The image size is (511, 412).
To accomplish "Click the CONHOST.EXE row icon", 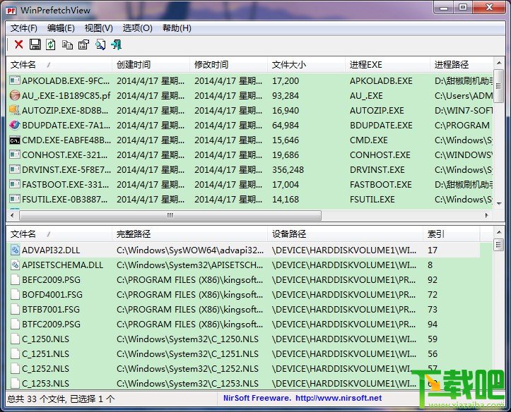I will 15,154.
